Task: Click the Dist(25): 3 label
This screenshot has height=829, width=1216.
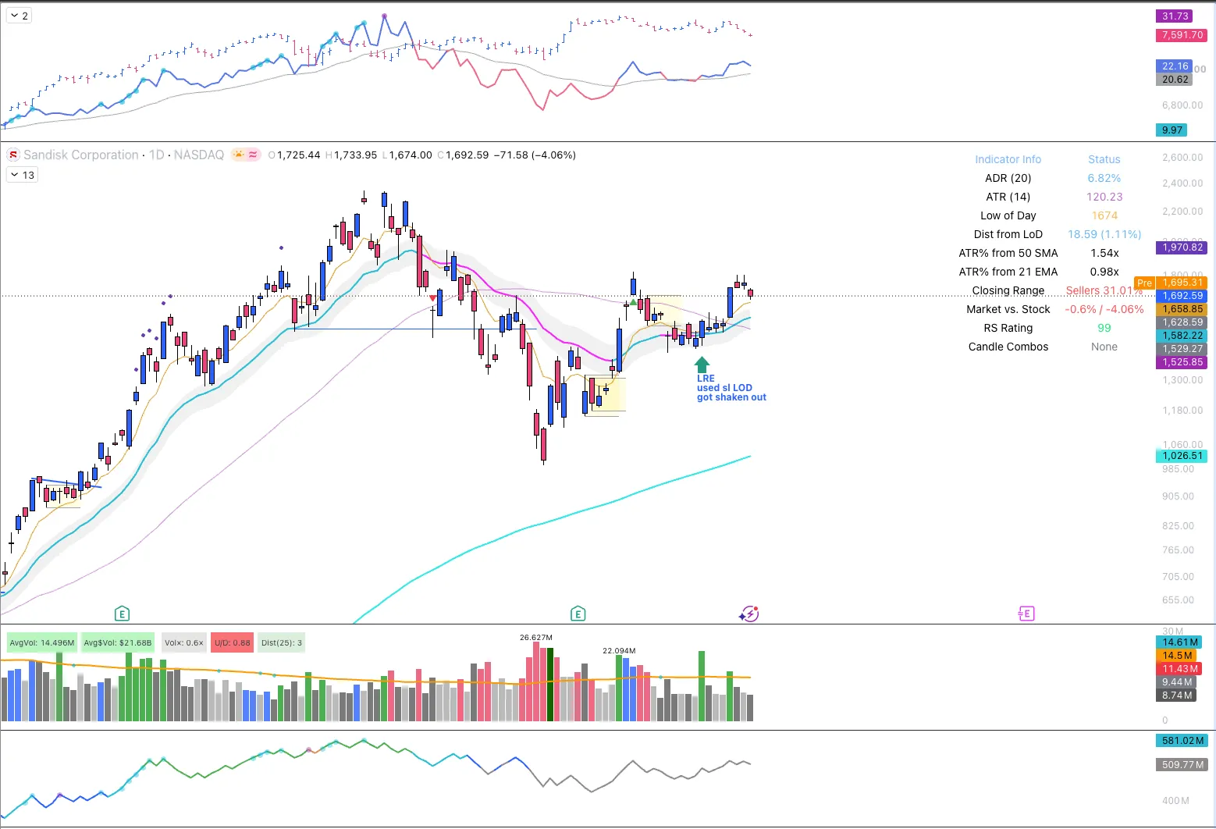Action: 282,643
